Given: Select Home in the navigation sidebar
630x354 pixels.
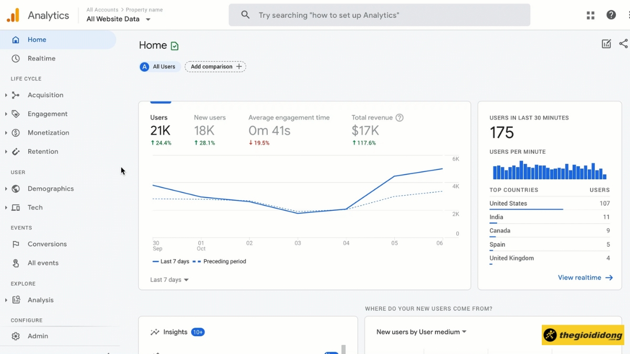Looking at the screenshot, I should 37,39.
